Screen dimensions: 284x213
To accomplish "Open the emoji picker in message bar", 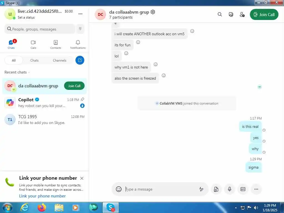I will [119, 189].
